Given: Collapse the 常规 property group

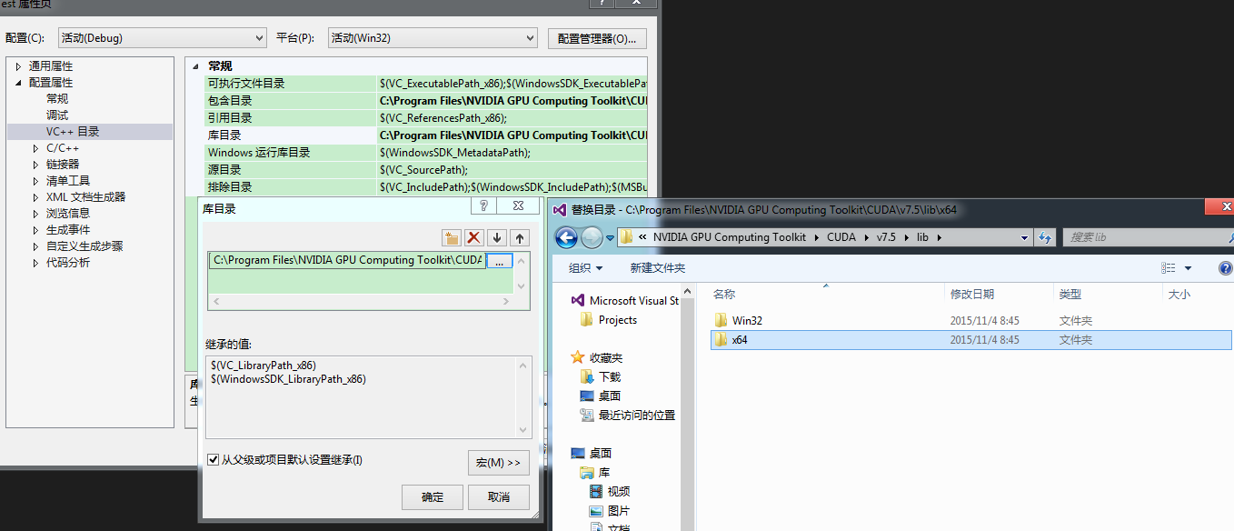Looking at the screenshot, I should [x=195, y=66].
